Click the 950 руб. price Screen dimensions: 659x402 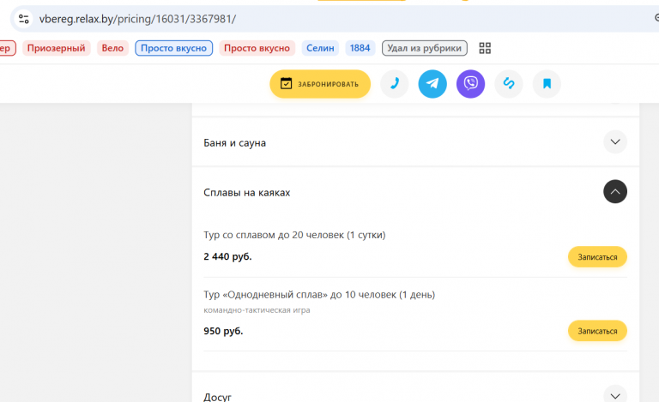click(x=223, y=331)
